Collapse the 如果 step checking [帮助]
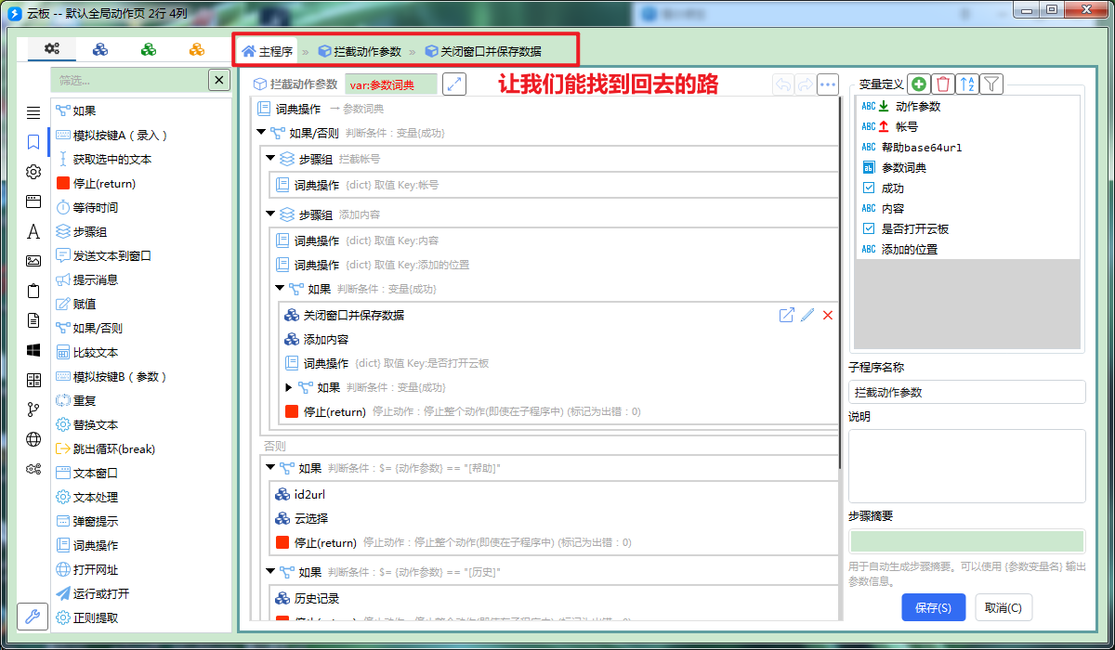1115x650 pixels. click(271, 468)
